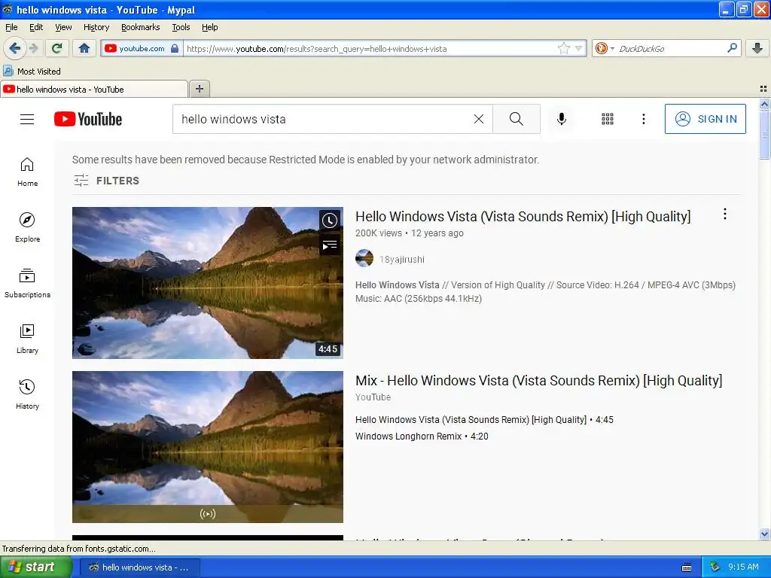Open a new tab with the plus button

click(199, 89)
